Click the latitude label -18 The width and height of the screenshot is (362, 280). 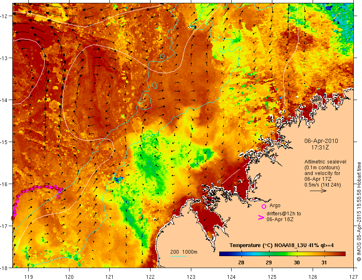pos(5,268)
